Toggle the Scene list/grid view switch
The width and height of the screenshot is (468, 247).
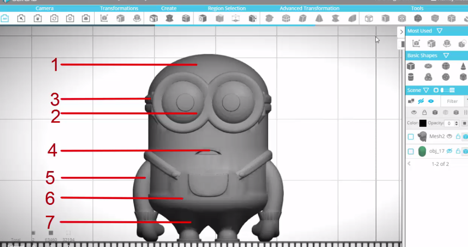click(x=444, y=90)
